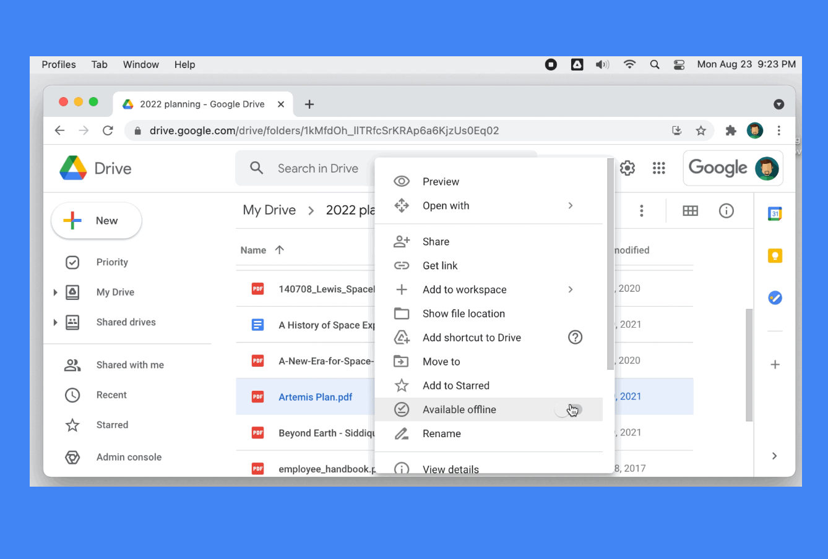Open Recent files list

click(111, 395)
